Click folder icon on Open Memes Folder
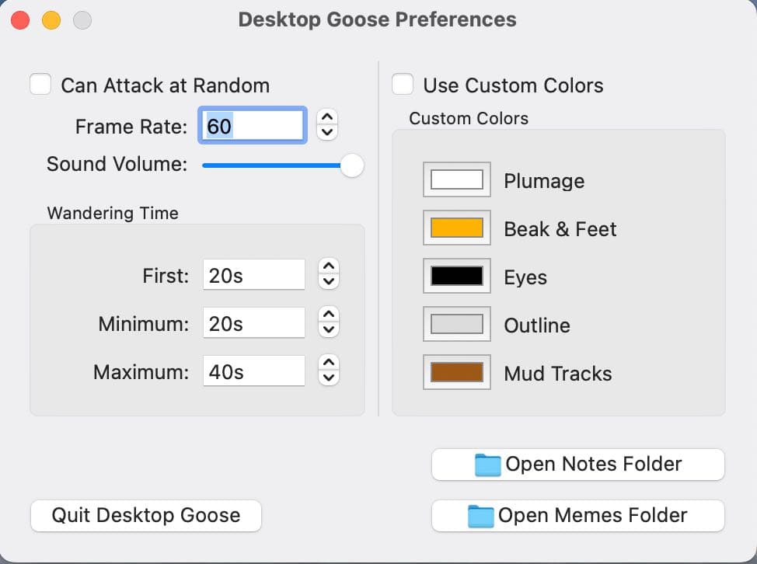Viewport: 757px width, 564px height. (480, 516)
